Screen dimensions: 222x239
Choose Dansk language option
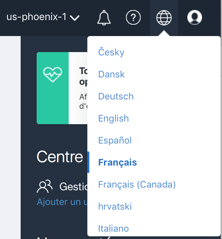pos(111,74)
